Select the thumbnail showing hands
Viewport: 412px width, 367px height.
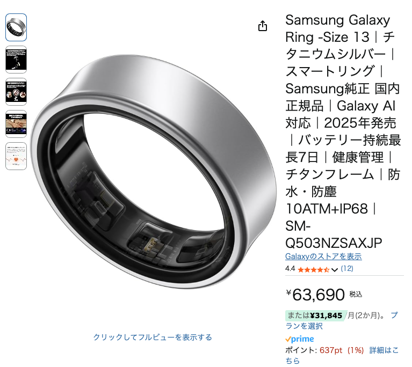coord(16,124)
